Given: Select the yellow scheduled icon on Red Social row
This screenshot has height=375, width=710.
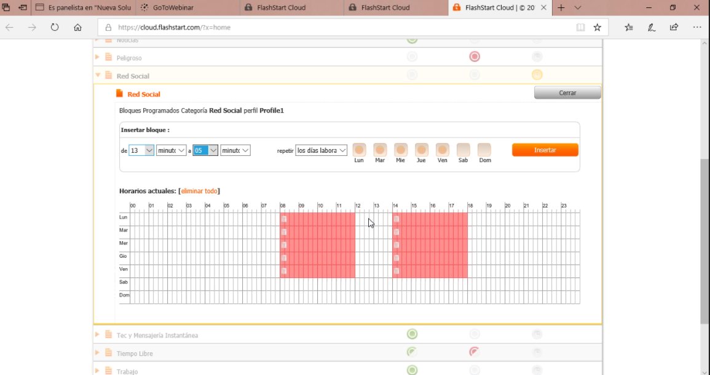Looking at the screenshot, I should (536, 74).
